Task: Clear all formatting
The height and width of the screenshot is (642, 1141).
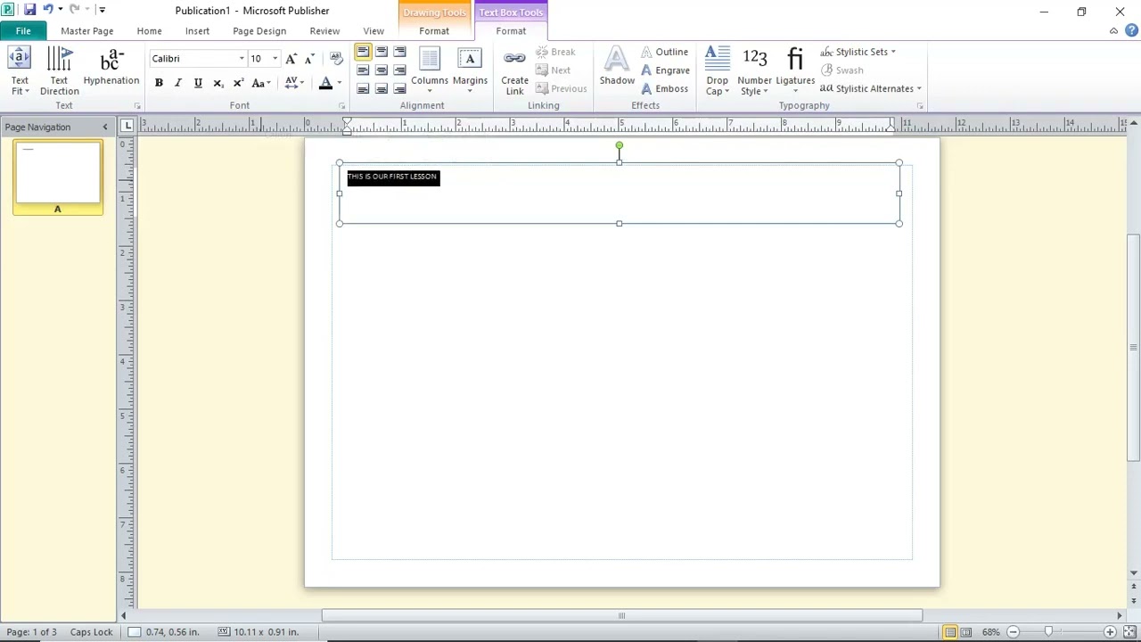Action: [x=336, y=59]
